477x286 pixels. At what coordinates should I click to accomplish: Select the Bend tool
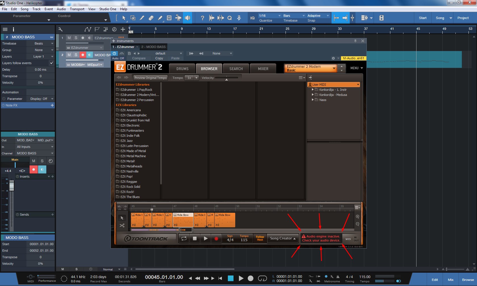[178, 18]
